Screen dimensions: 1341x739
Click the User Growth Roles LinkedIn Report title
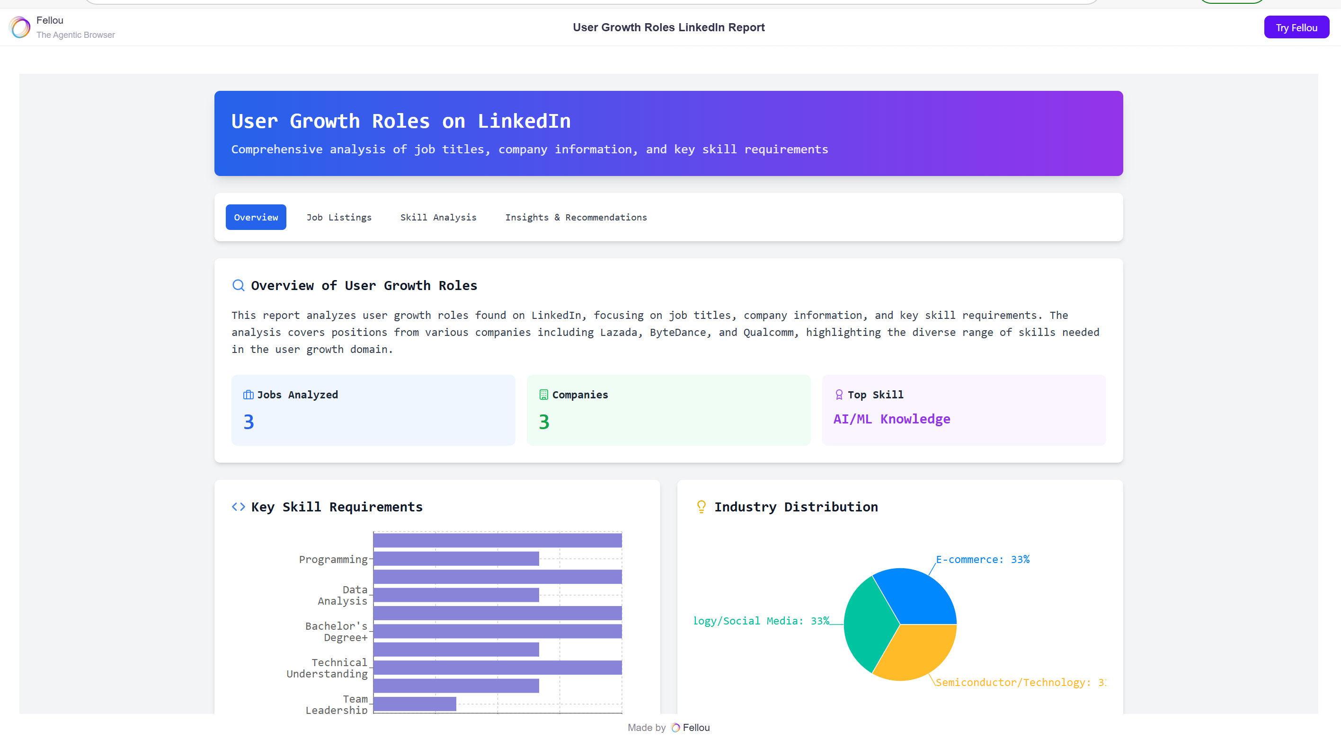click(x=668, y=27)
